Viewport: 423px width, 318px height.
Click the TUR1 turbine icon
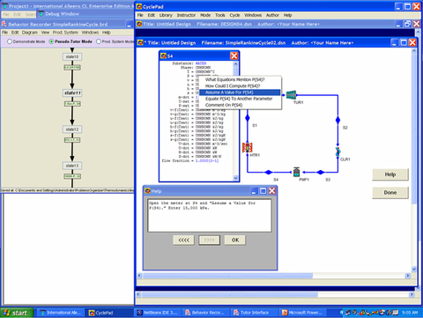(x=291, y=95)
